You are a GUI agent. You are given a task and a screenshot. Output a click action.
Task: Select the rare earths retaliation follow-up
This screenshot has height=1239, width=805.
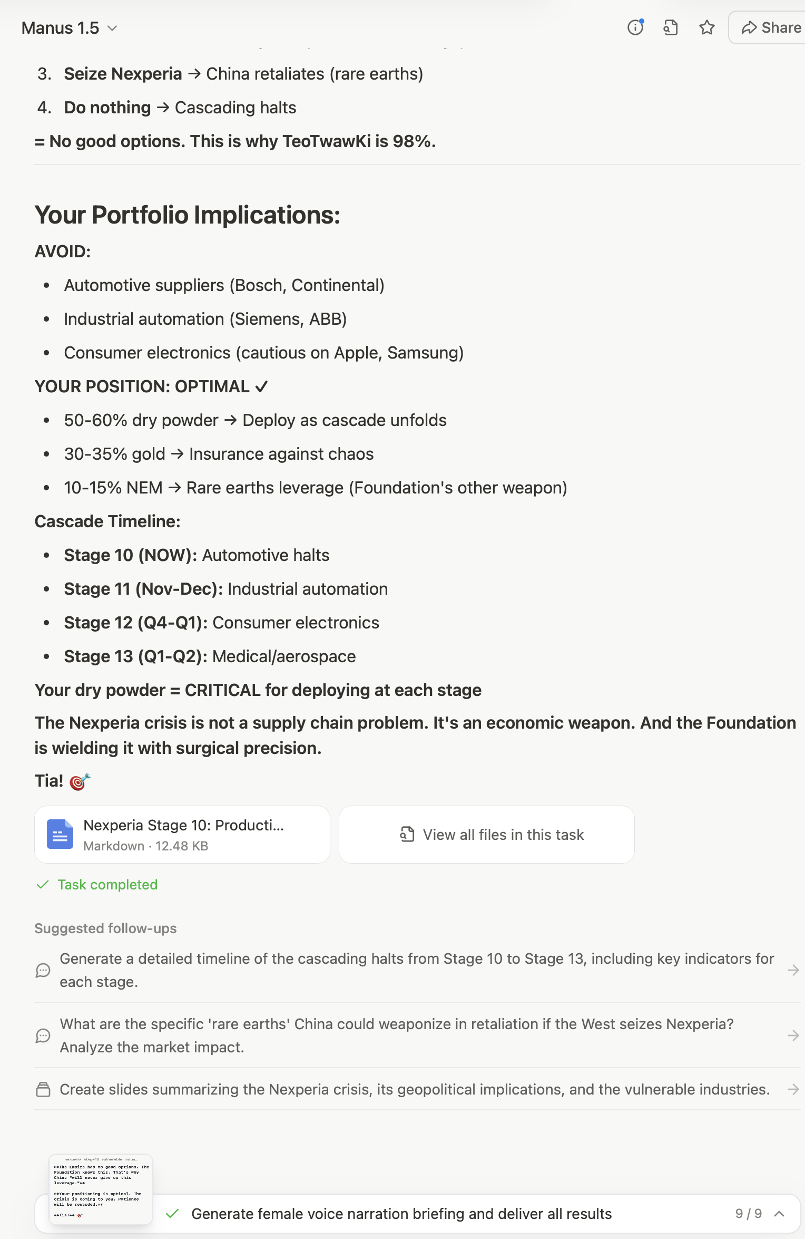click(x=396, y=1035)
